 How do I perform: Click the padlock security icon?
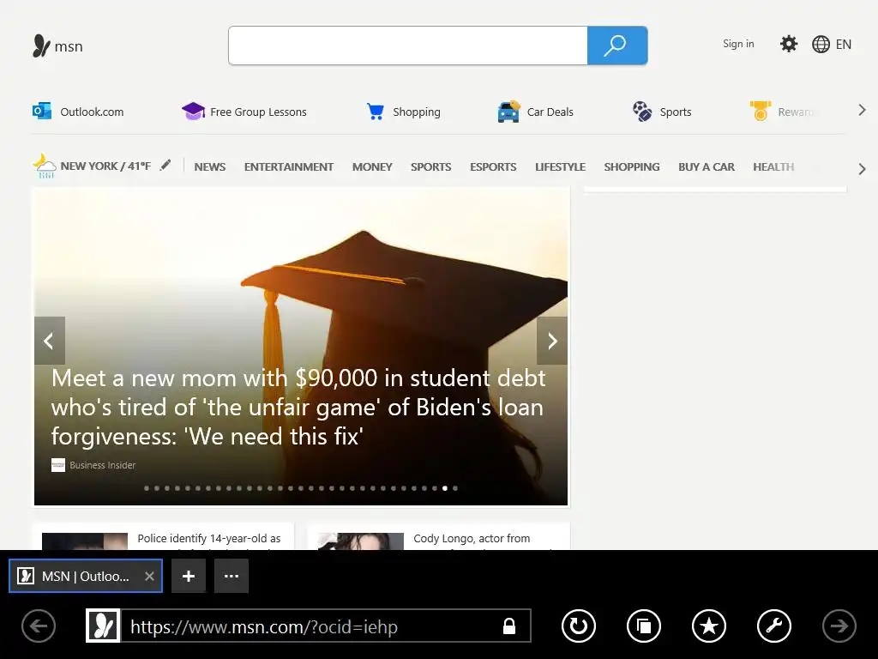[x=509, y=626]
